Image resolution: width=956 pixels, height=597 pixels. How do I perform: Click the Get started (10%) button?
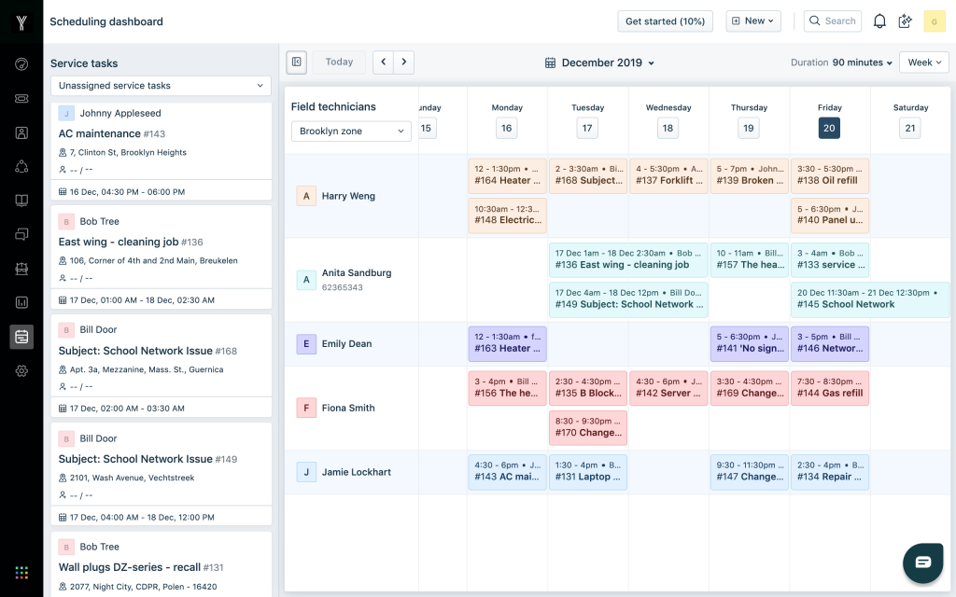(665, 21)
